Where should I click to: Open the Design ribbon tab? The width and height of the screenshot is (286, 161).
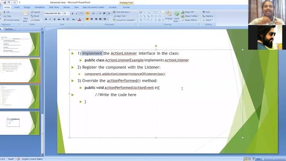(27, 7)
